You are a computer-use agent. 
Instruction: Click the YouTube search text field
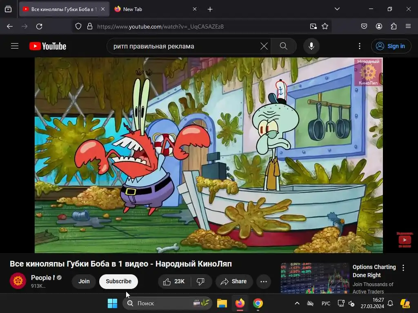(184, 46)
